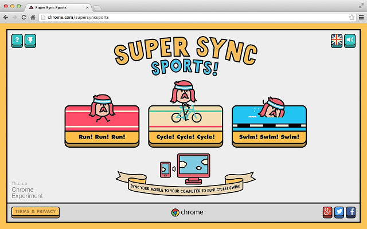Enter full screen with window arrows icon
The image size is (367, 229).
361,6
